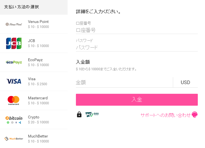205x148 pixels.
Task: Click the Mastercard logo
Action: (x=14, y=100)
